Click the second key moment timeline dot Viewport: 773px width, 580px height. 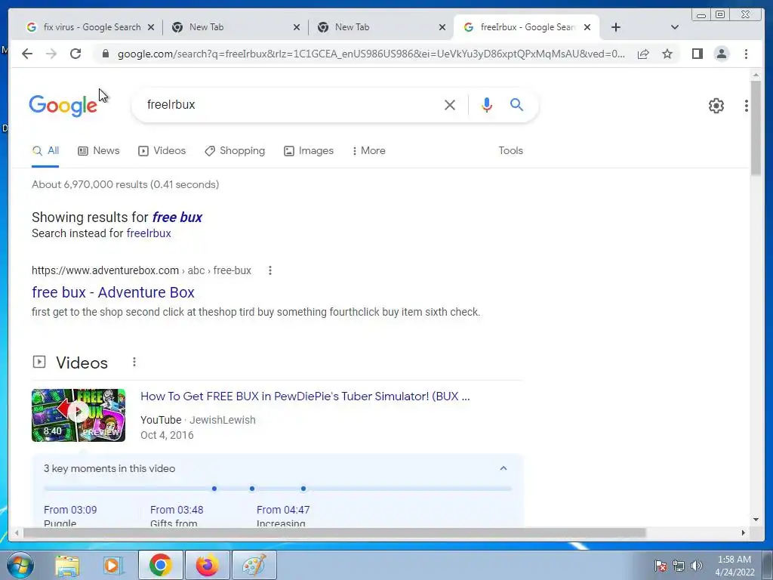(x=252, y=489)
